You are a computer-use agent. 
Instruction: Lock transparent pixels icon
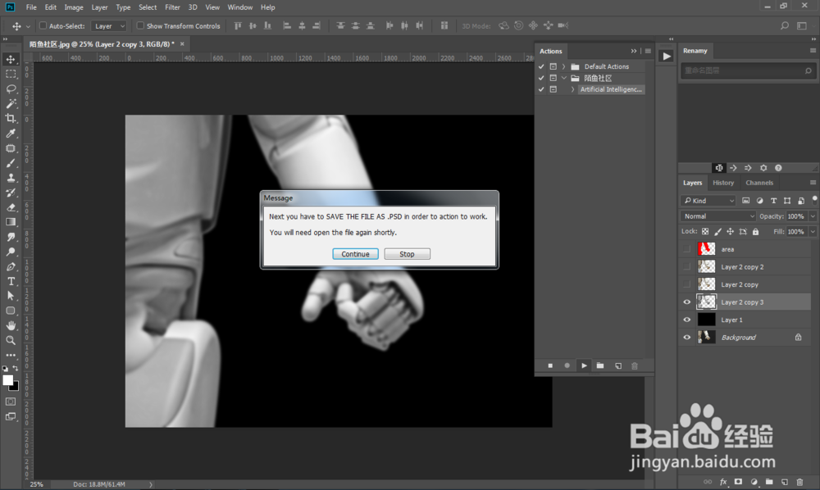click(x=705, y=231)
